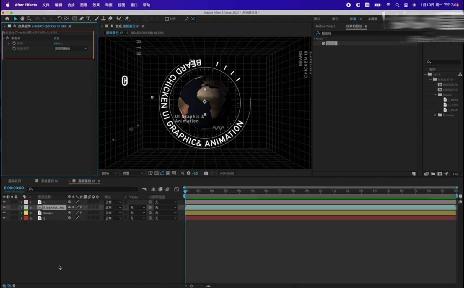Switch to the 画板备份 66 timeline tab
Screen dimensions: 464x288
pyautogui.click(x=50, y=181)
